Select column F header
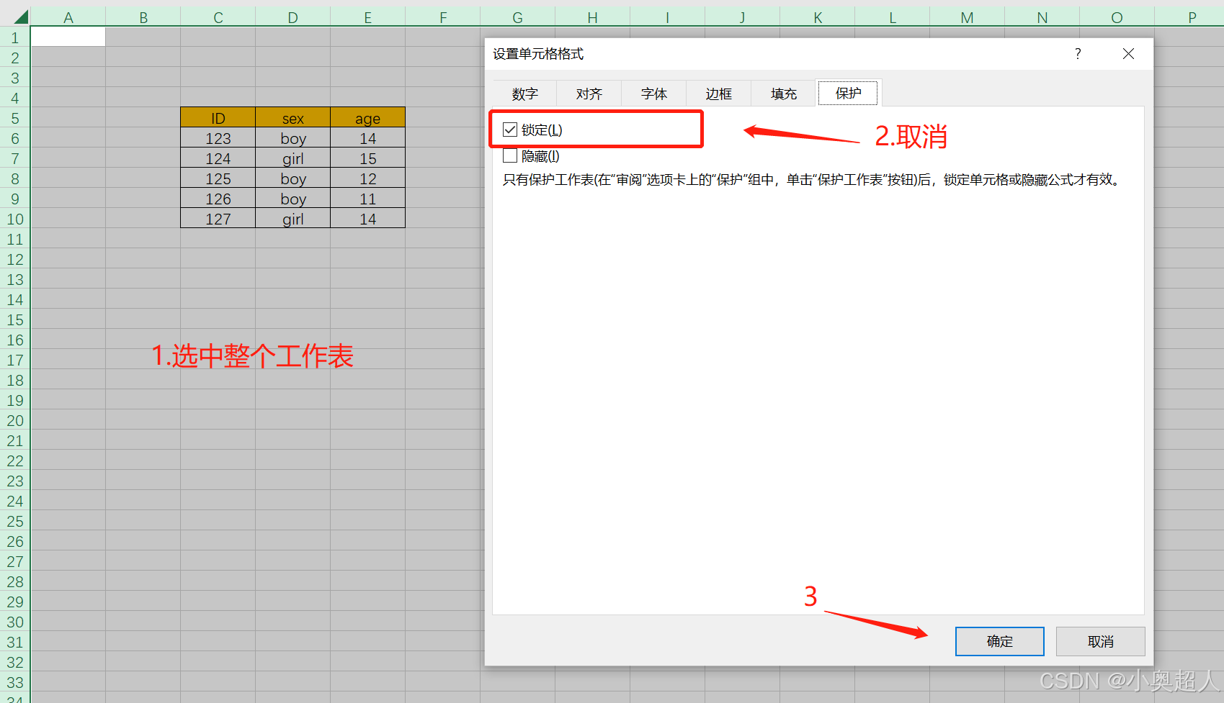 coord(443,17)
